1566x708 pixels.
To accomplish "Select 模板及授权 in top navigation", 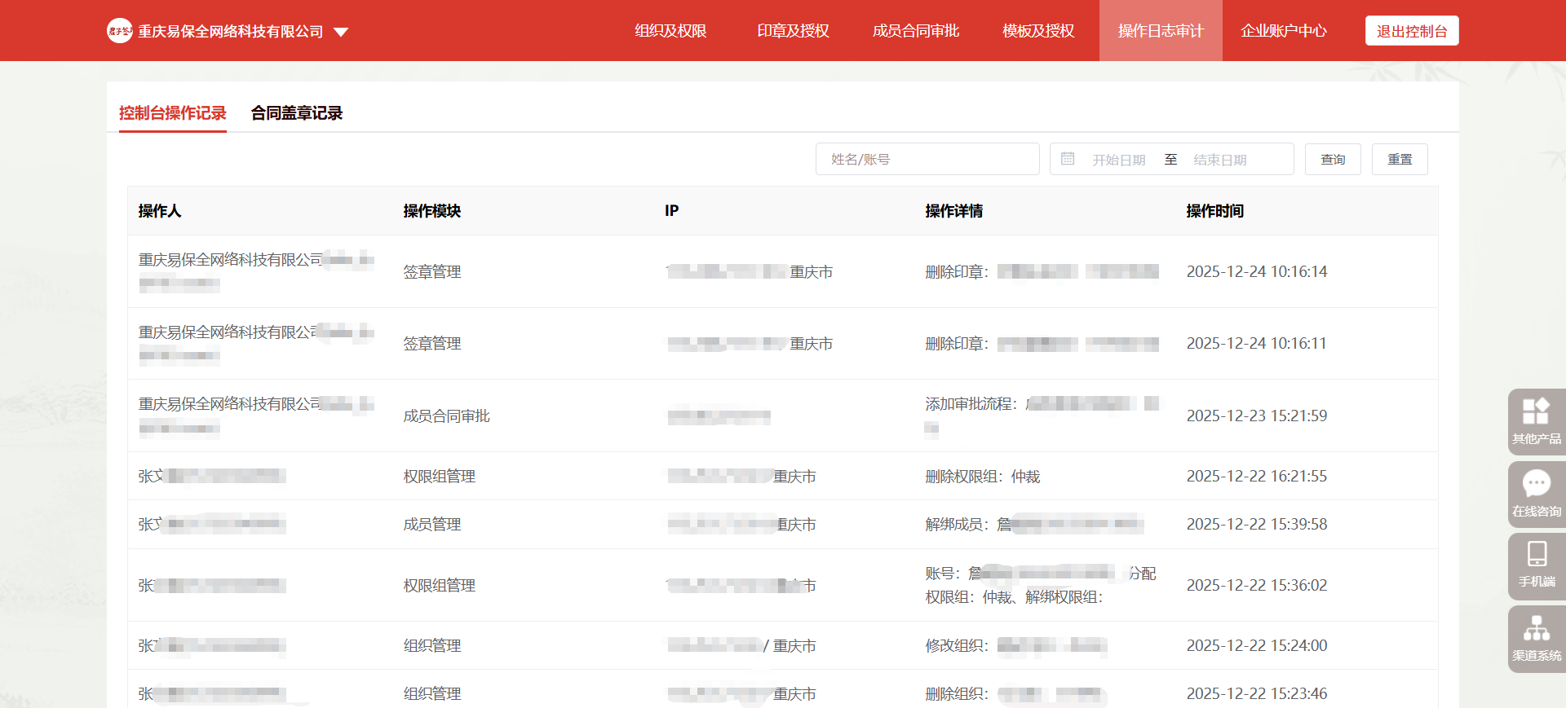I will [1038, 31].
